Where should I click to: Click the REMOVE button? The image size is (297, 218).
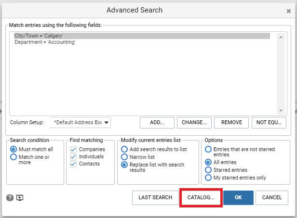click(231, 123)
